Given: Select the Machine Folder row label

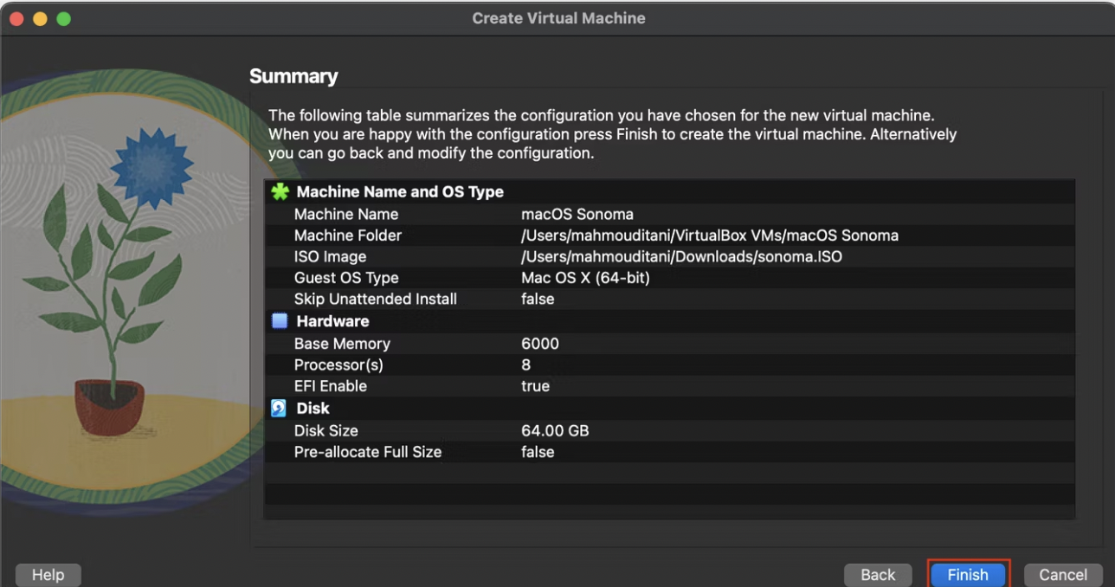Looking at the screenshot, I should point(348,235).
